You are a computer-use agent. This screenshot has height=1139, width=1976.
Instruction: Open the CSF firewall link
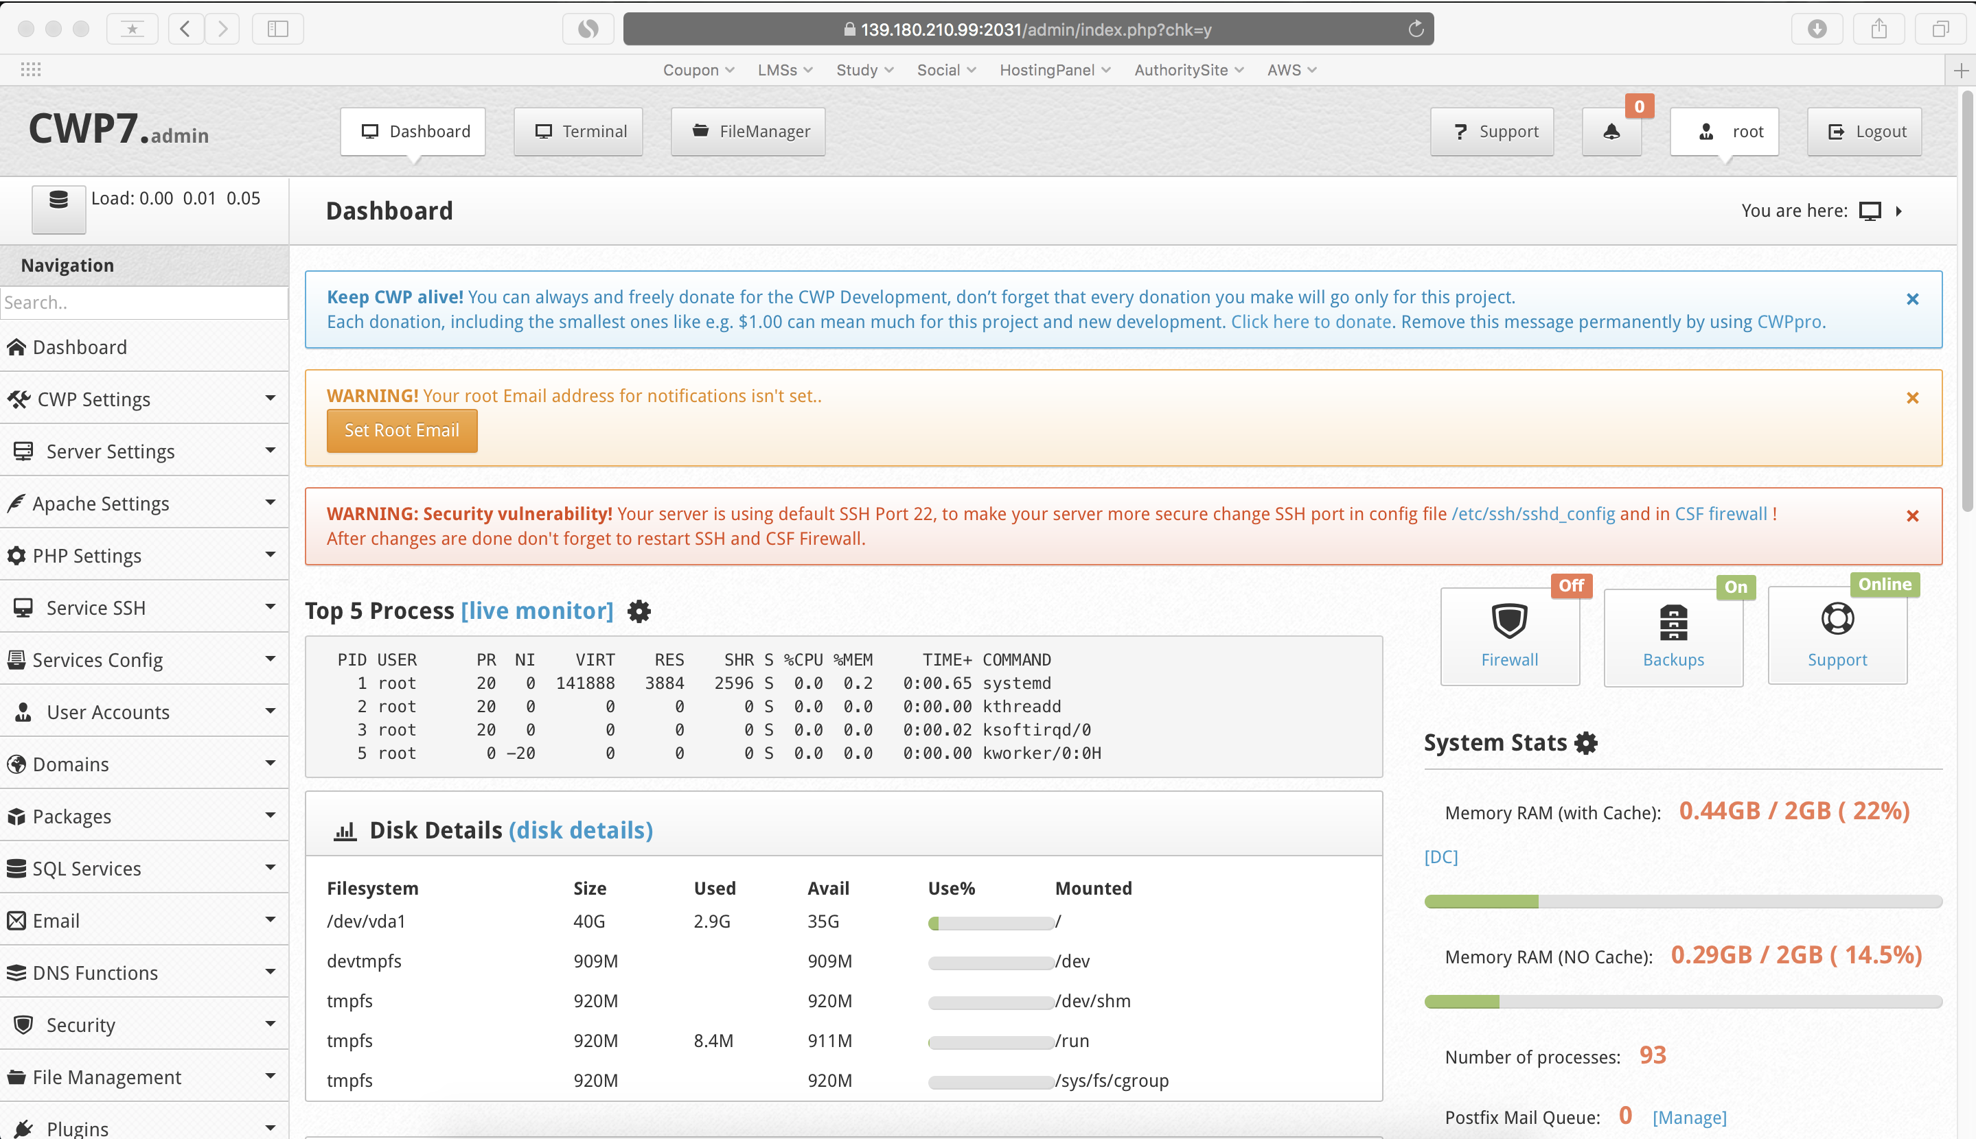point(1721,514)
